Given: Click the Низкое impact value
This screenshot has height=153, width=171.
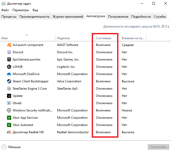Looking at the screenshot, I should click(x=127, y=110).
